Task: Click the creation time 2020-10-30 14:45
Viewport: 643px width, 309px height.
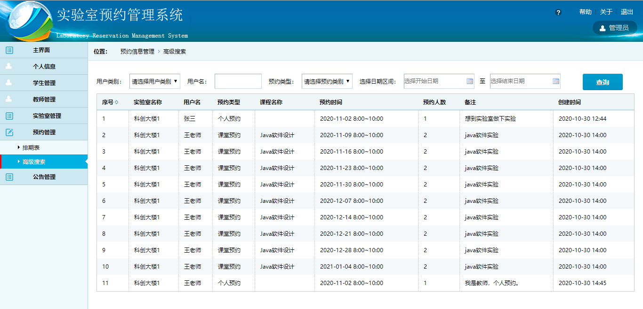Action: click(583, 283)
